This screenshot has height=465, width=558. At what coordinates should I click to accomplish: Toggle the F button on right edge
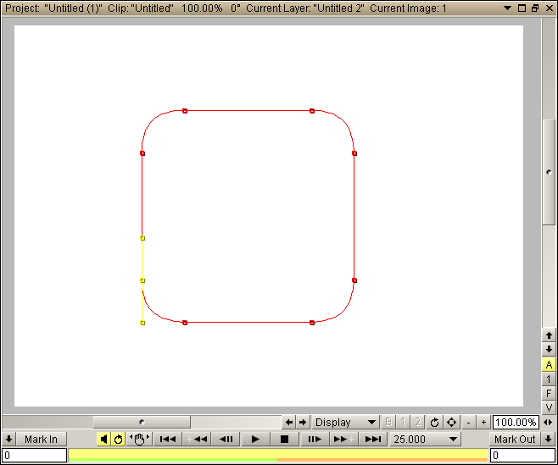pyautogui.click(x=549, y=393)
